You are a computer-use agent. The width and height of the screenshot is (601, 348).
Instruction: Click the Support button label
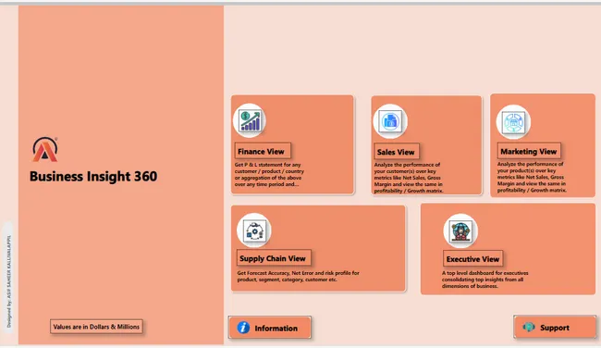point(555,328)
